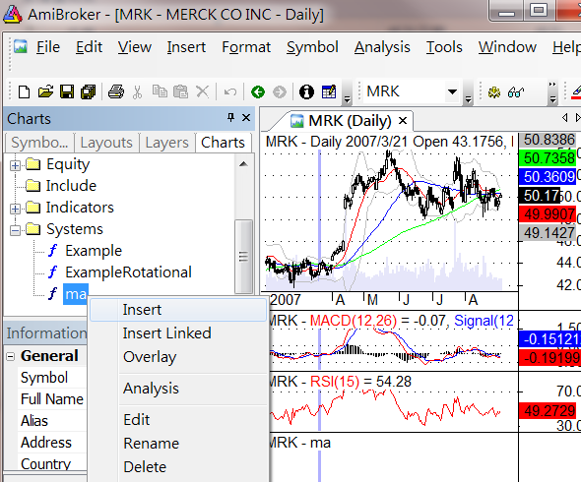581x482 pixels.
Task: Open the Window menu
Action: coord(507,47)
